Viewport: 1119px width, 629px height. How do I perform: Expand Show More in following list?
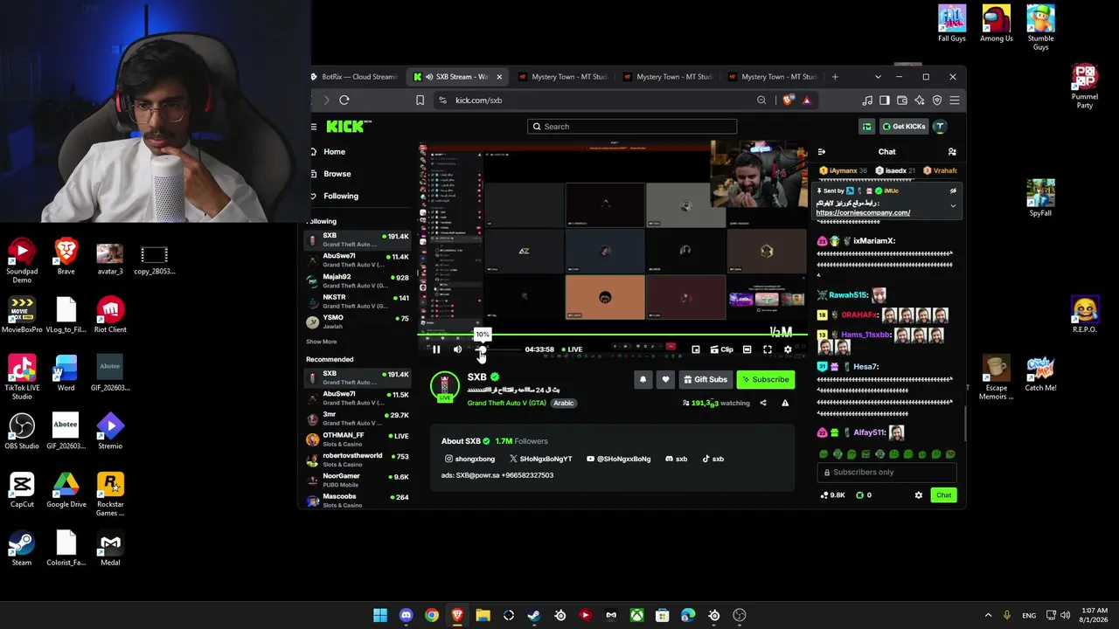[322, 342]
